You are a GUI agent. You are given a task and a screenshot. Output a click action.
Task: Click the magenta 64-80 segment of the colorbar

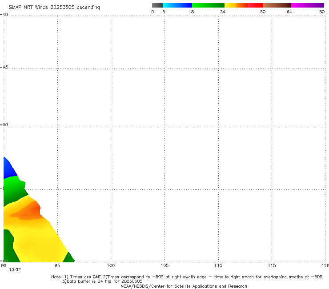[308, 5]
